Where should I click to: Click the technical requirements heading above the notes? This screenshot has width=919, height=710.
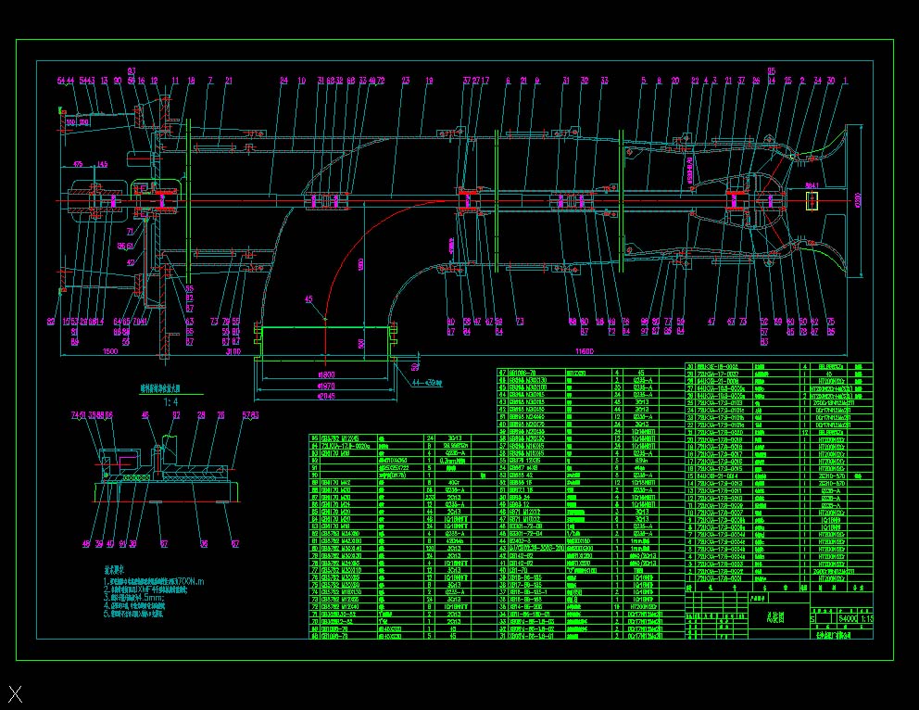tap(114, 570)
